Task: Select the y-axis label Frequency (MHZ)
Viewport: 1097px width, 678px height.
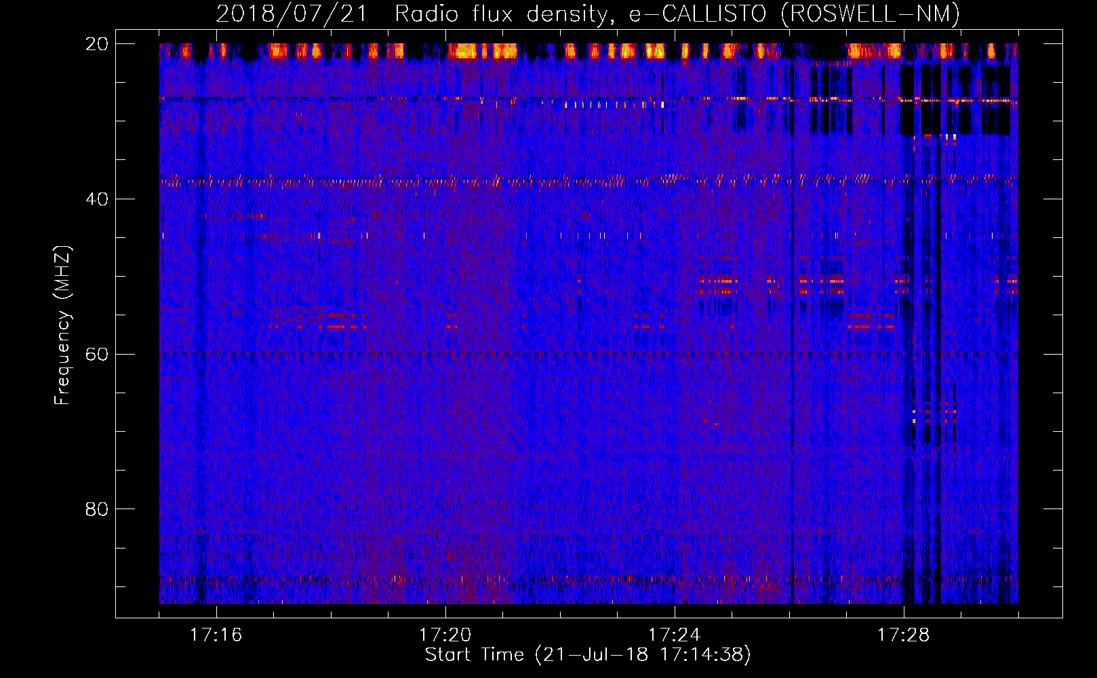Action: [x=62, y=325]
